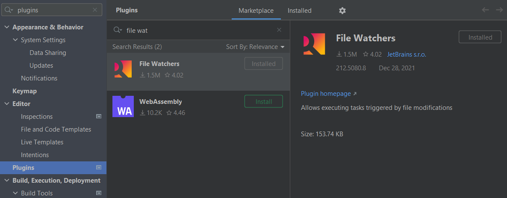
Task: Select the Marketplace tab
Action: (x=256, y=11)
